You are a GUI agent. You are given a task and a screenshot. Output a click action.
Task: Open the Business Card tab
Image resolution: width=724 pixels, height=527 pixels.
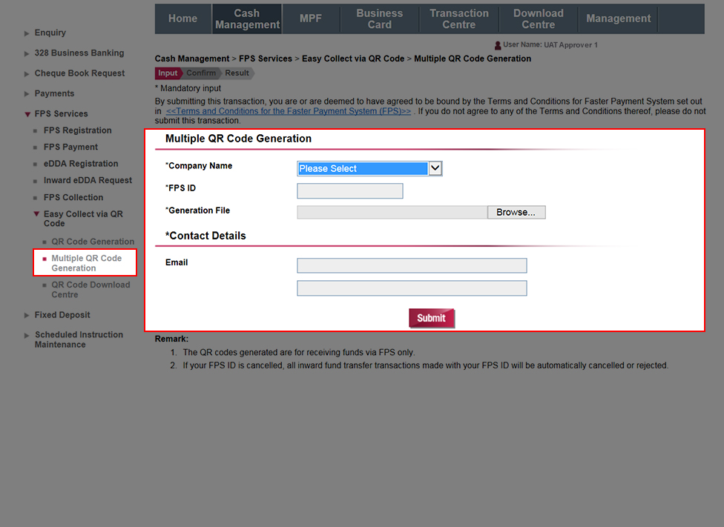[x=380, y=19]
